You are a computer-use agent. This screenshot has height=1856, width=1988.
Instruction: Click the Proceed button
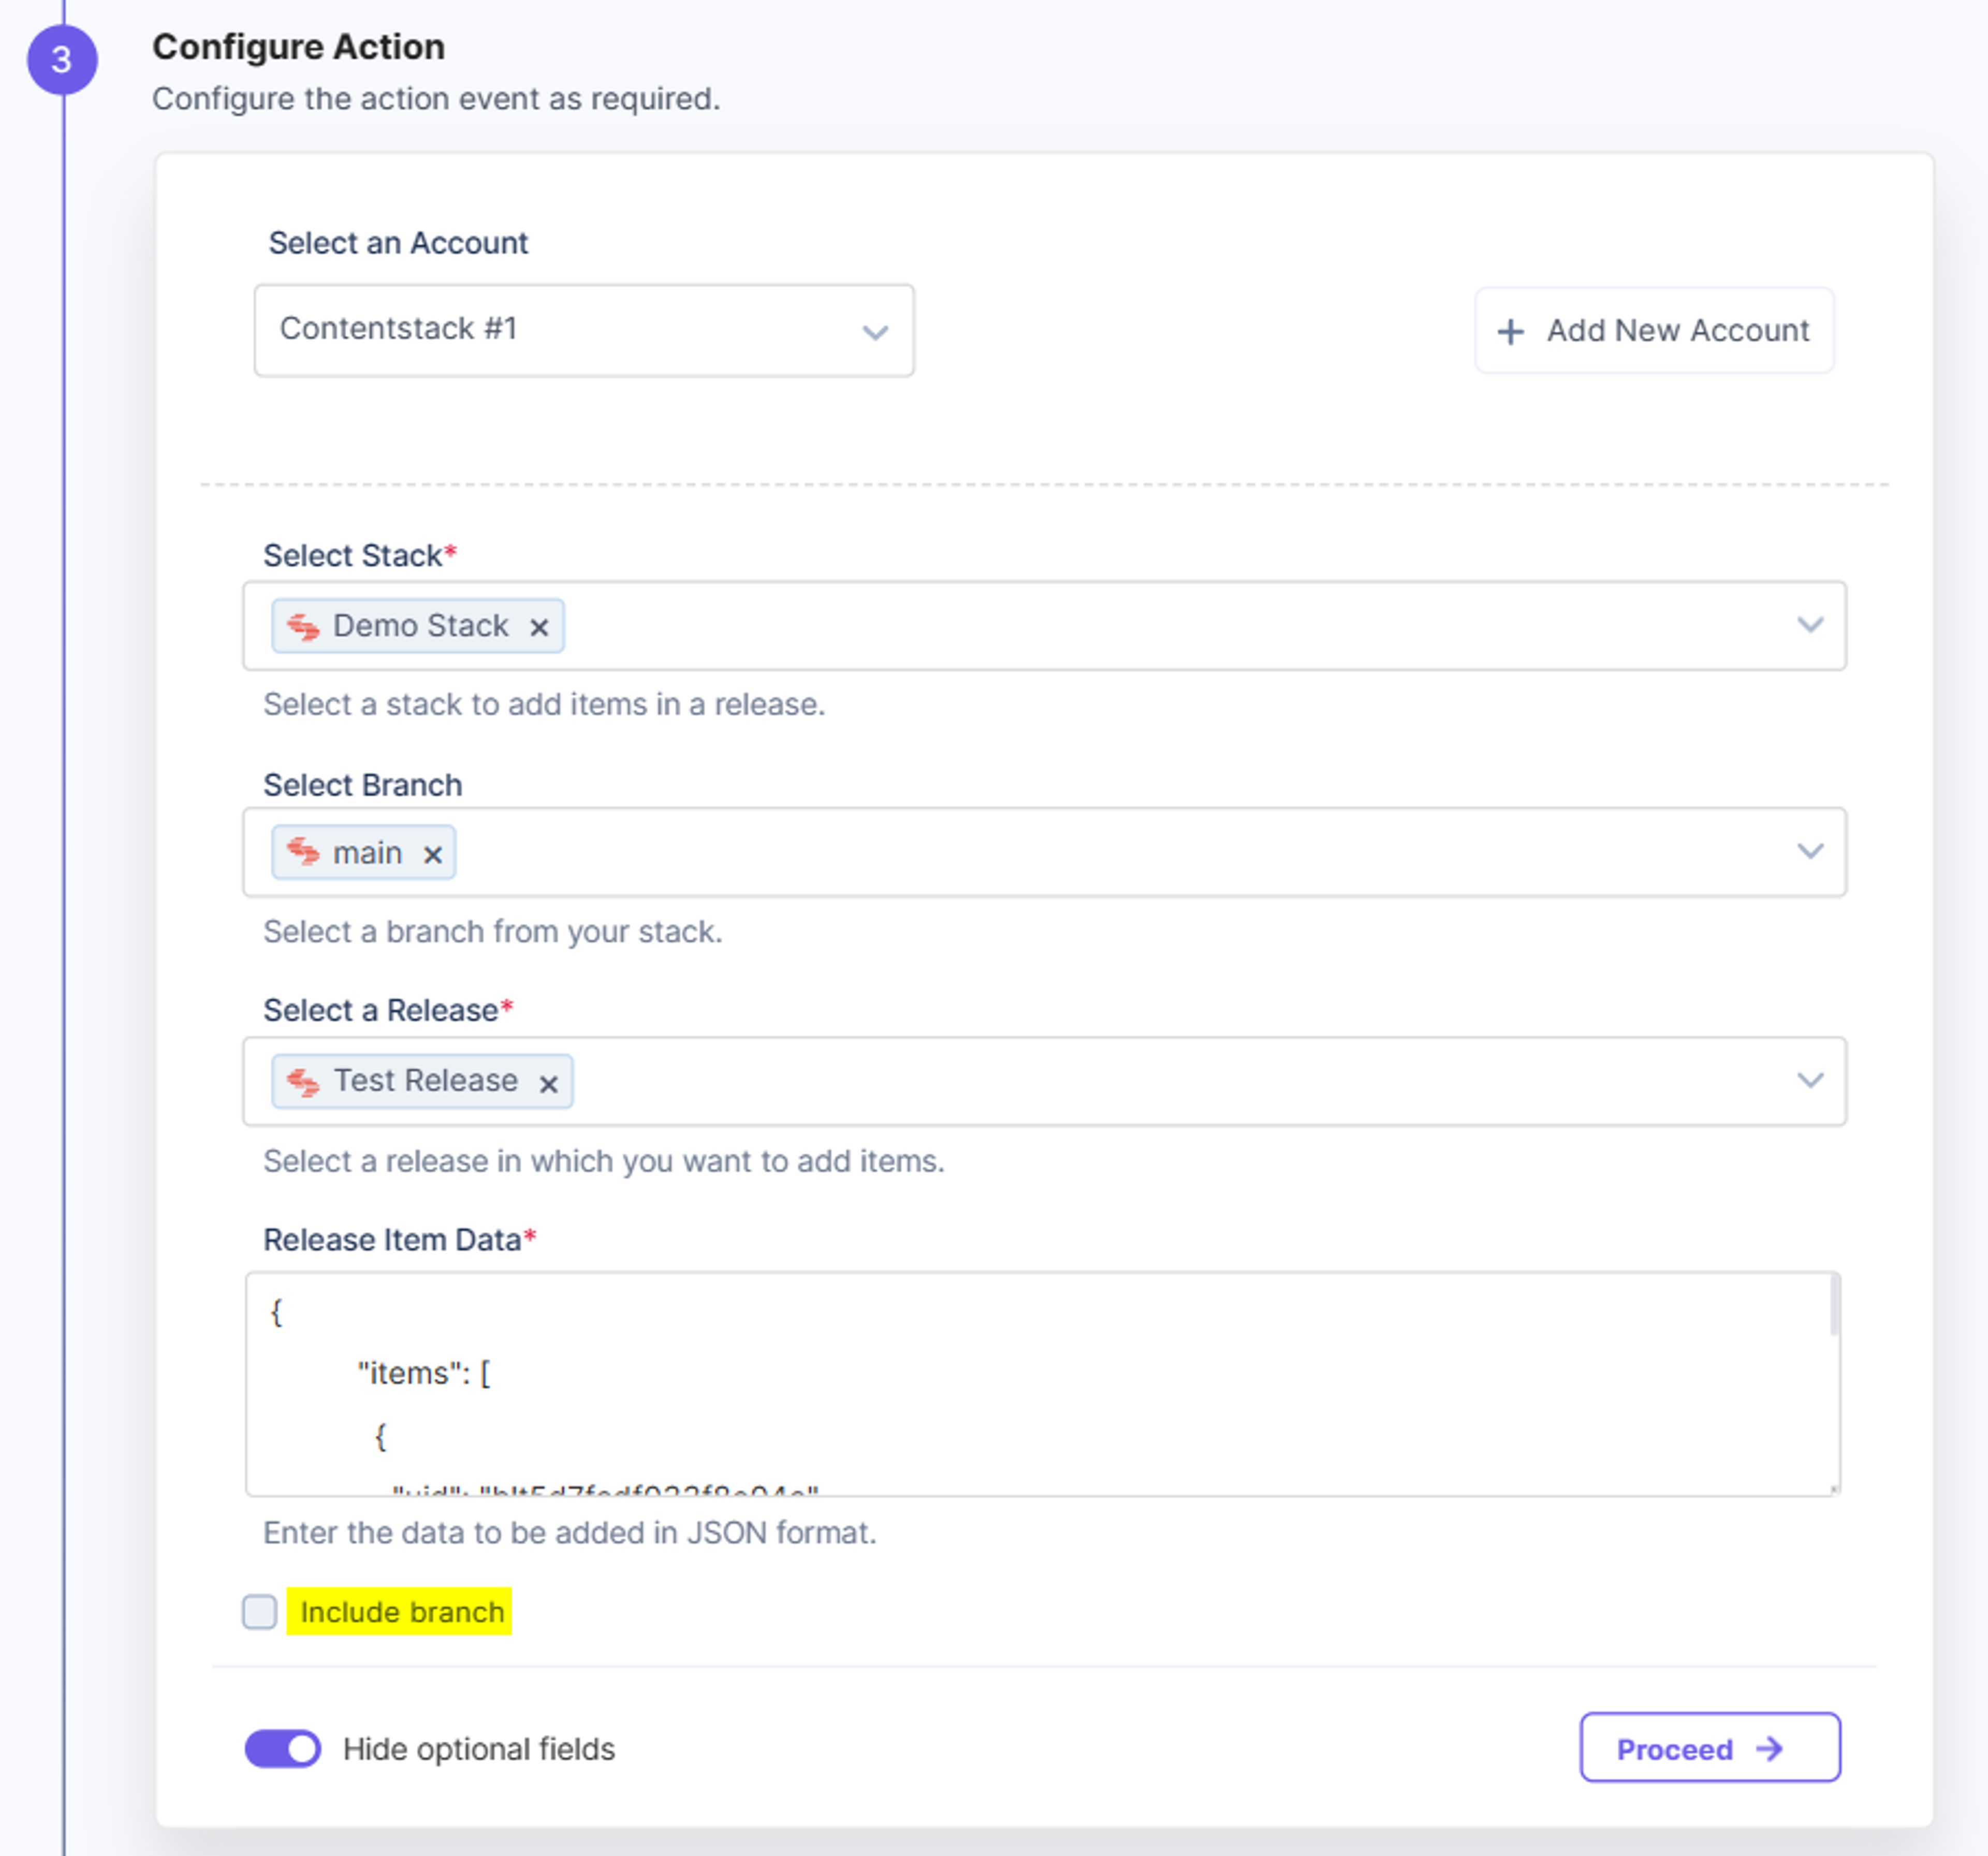(x=1710, y=1747)
